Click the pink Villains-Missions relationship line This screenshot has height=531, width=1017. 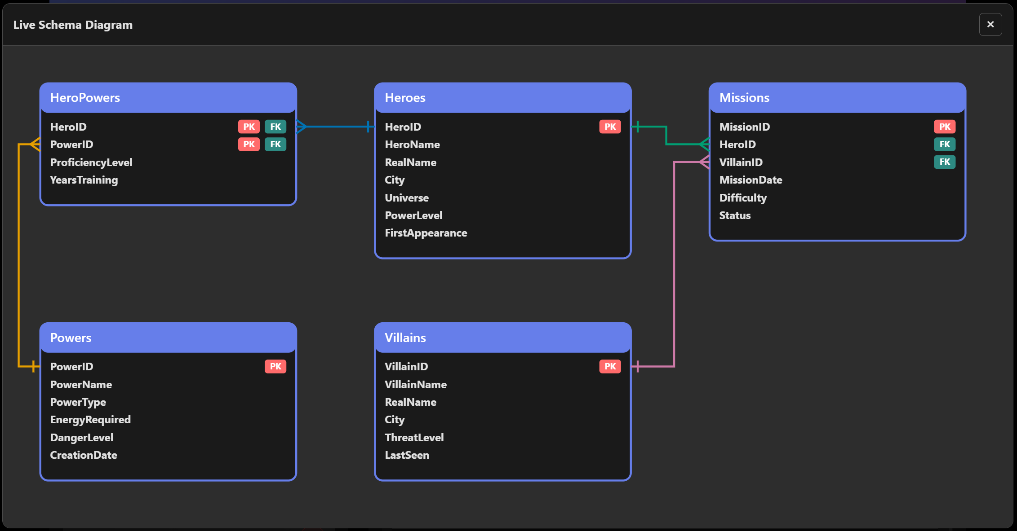tap(674, 265)
